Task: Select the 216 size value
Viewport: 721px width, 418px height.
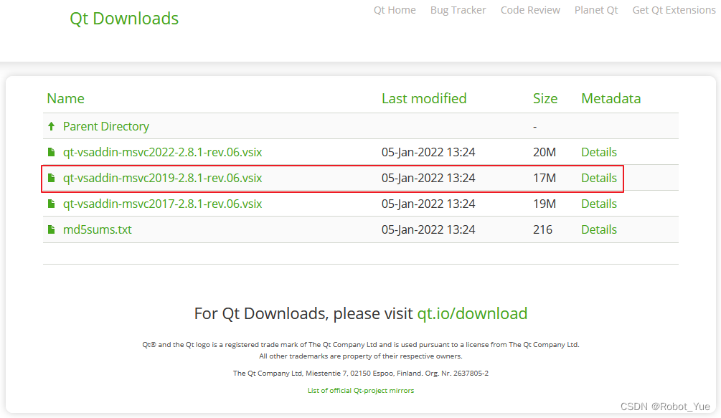Action: [542, 229]
